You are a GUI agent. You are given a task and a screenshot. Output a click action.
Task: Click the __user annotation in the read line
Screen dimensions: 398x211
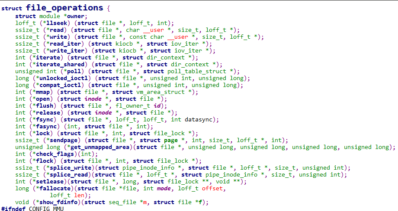[x=154, y=30]
